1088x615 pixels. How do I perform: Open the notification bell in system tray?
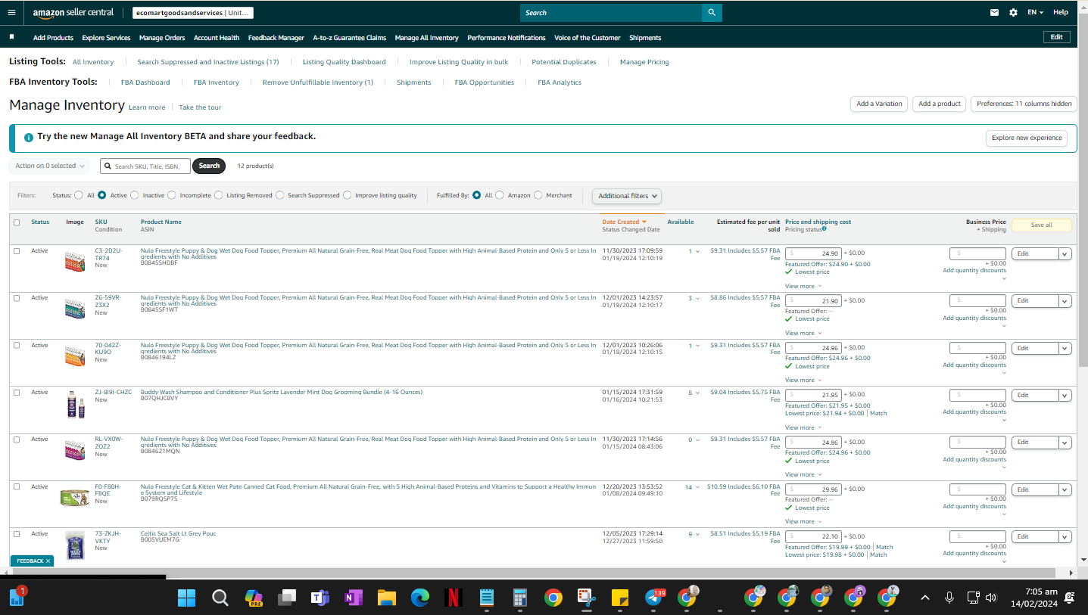pyautogui.click(x=1070, y=598)
